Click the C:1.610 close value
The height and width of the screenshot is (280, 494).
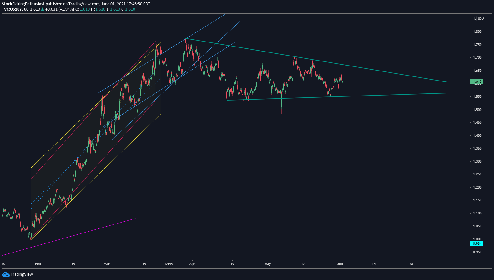(128, 9)
